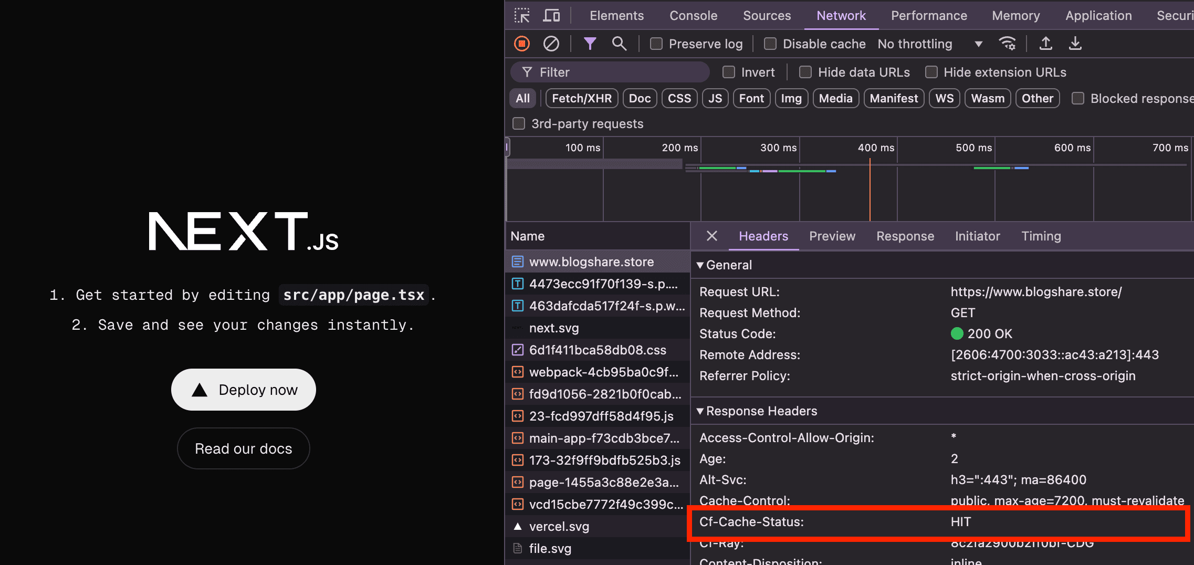Enable Disable cache checkbox

coord(770,44)
